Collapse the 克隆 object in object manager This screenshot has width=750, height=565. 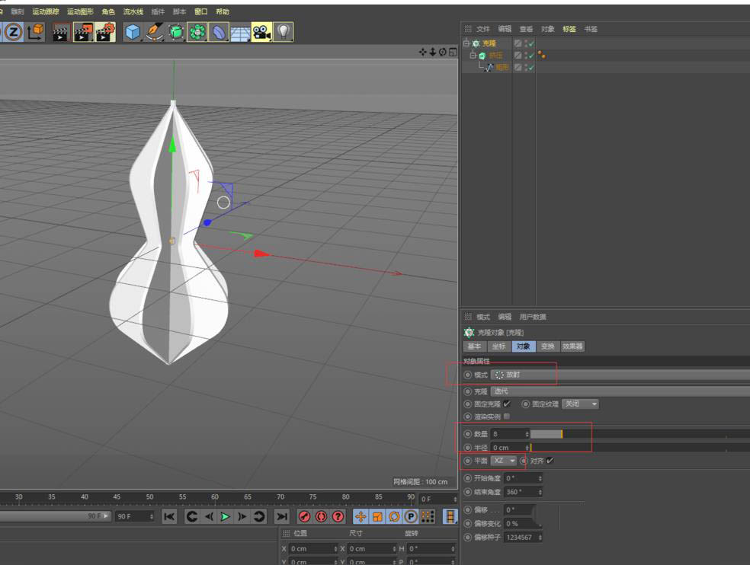(x=466, y=43)
